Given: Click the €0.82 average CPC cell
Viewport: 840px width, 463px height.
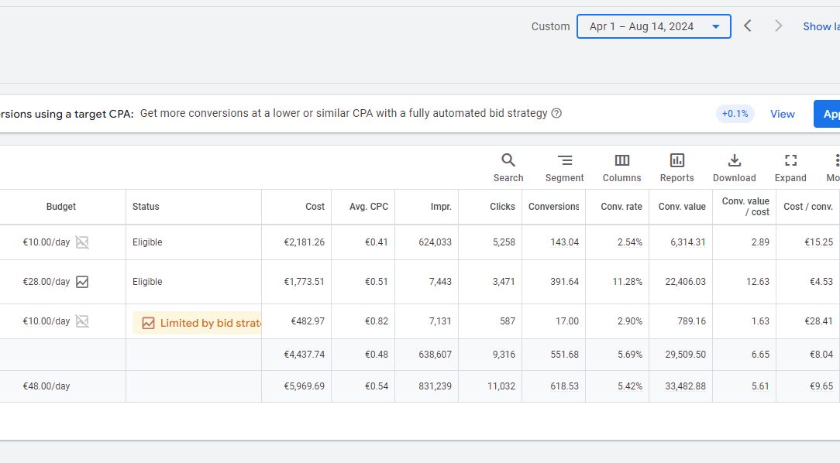Looking at the screenshot, I should click(x=376, y=321).
